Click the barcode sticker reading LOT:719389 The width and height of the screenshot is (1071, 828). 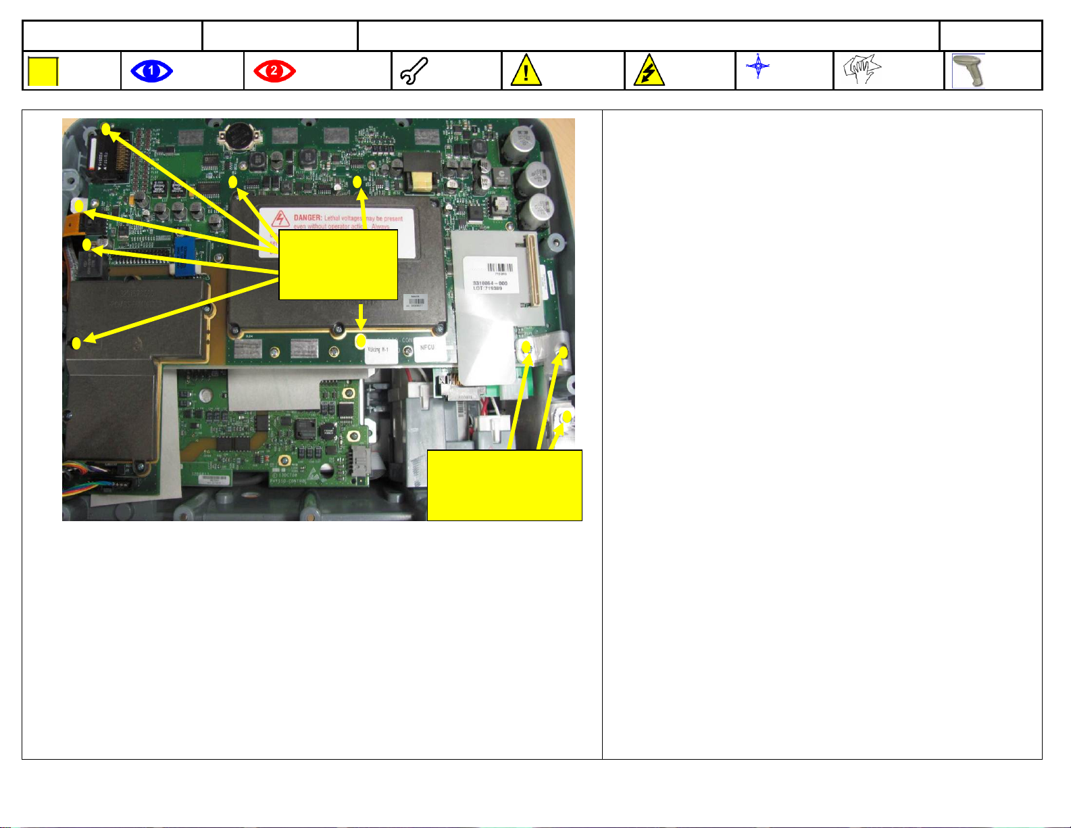pyautogui.click(x=492, y=274)
